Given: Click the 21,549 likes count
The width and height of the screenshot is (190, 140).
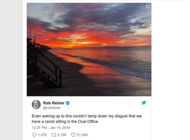Looking at the screenshot, I should pos(82,135).
